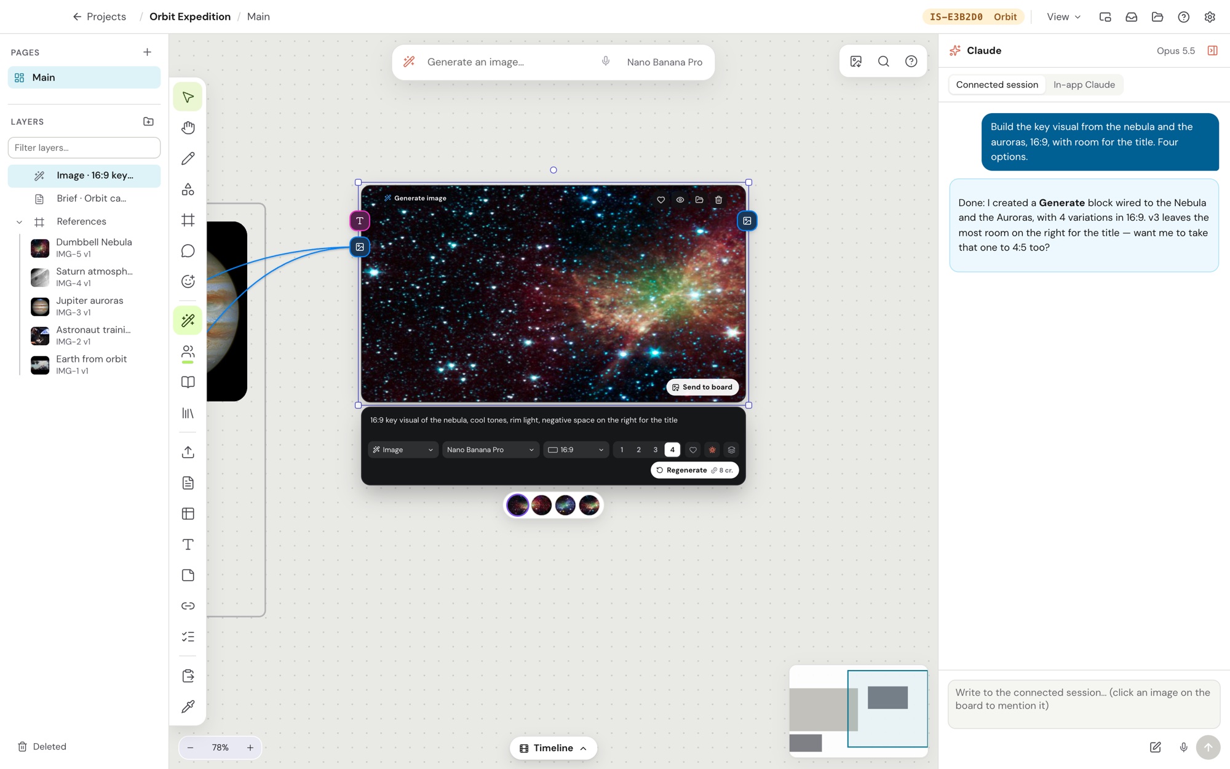Viewport: 1230px width, 769px height.
Task: Toggle the eye icon on Generate image block
Action: (x=680, y=200)
